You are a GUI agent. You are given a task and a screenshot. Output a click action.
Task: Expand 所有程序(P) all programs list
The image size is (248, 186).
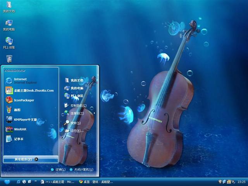31,159
